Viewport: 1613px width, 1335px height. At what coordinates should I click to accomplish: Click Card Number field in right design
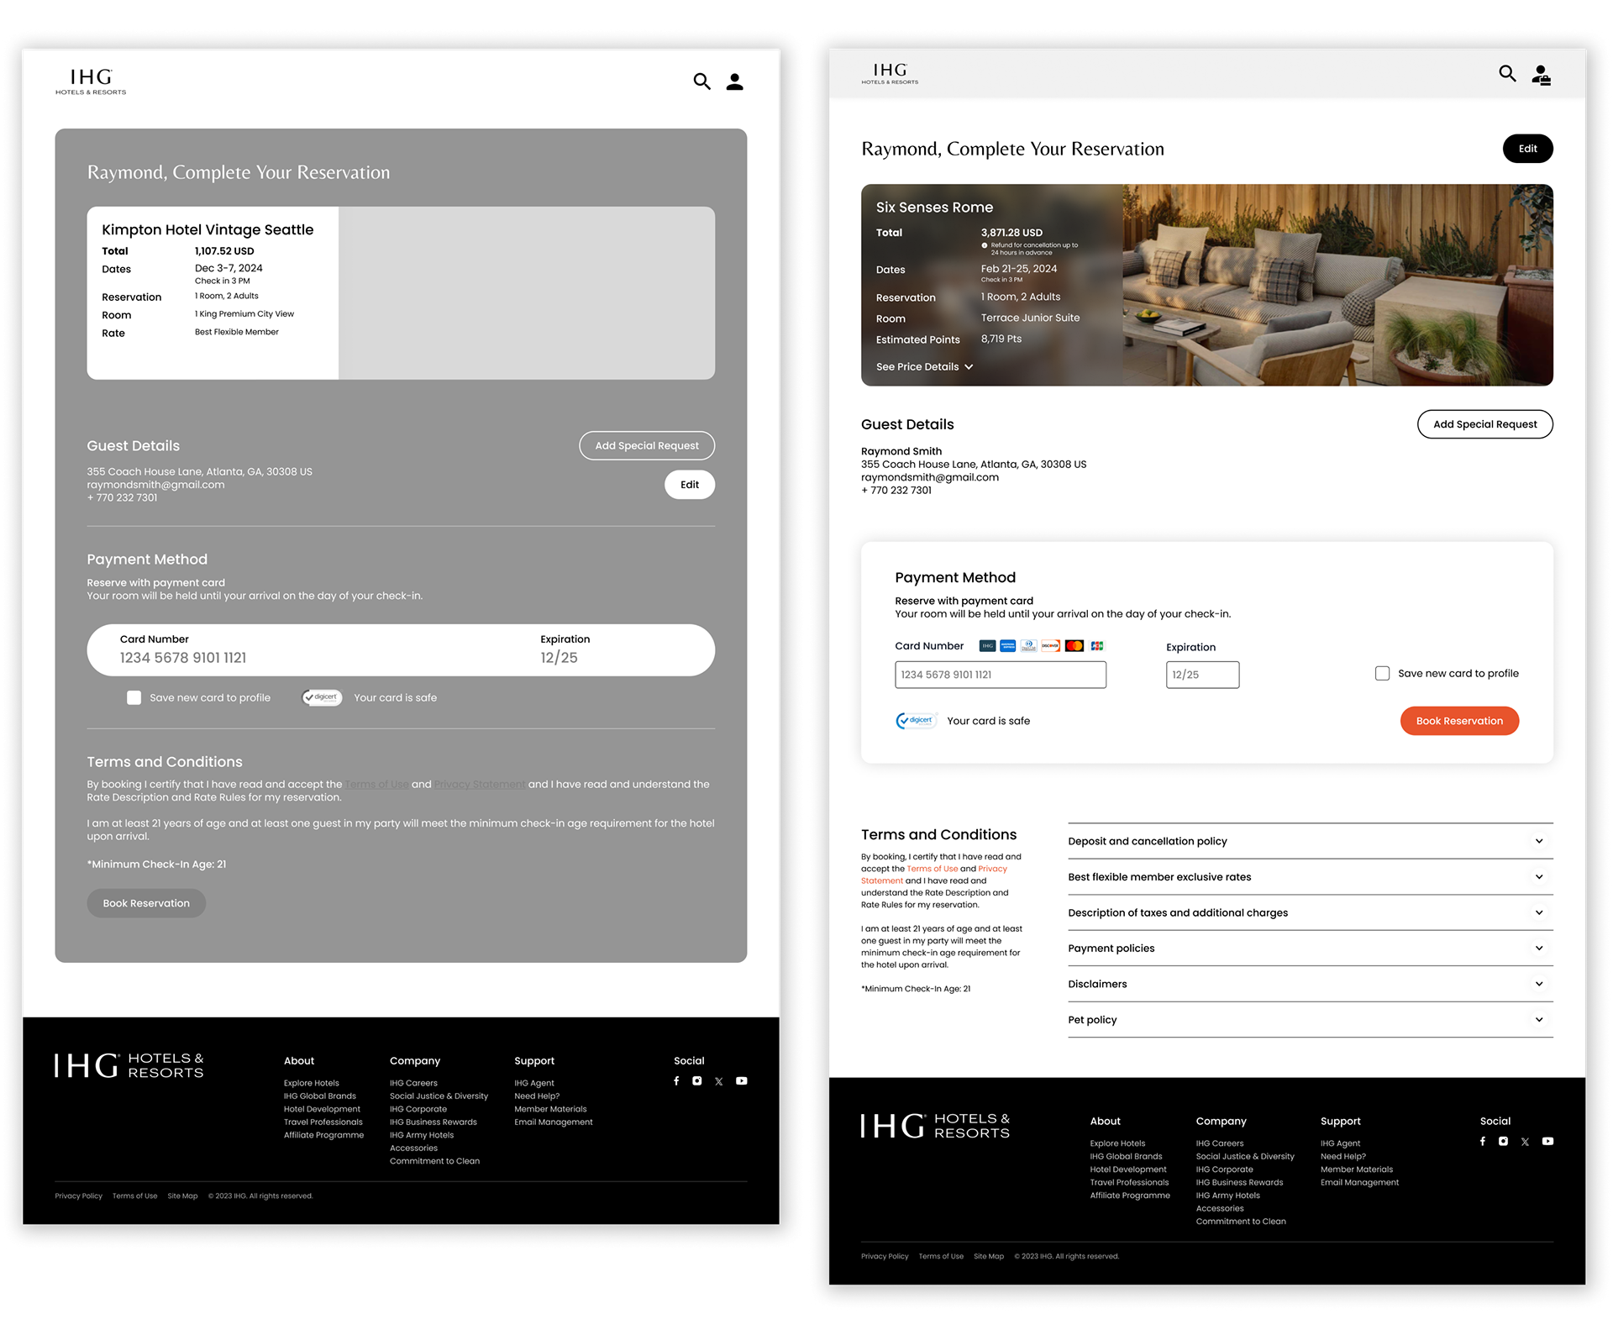pos(1001,675)
